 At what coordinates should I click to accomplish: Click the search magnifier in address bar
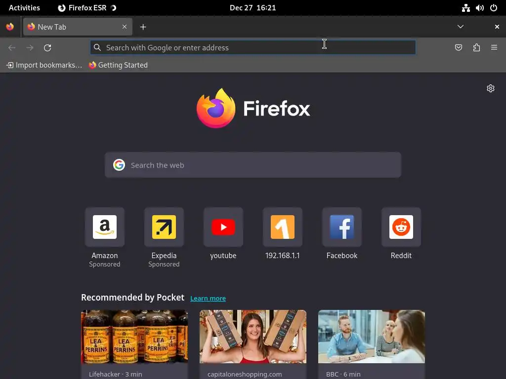click(97, 47)
